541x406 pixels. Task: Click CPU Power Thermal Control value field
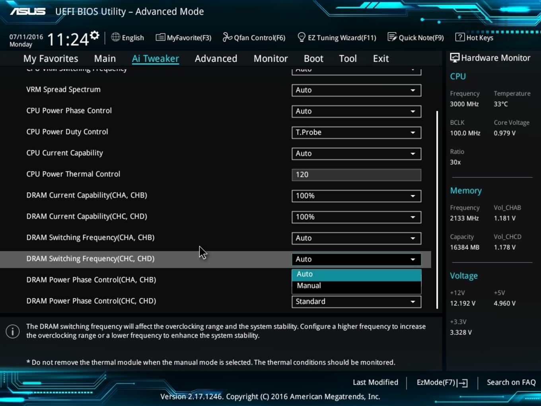tap(356, 174)
